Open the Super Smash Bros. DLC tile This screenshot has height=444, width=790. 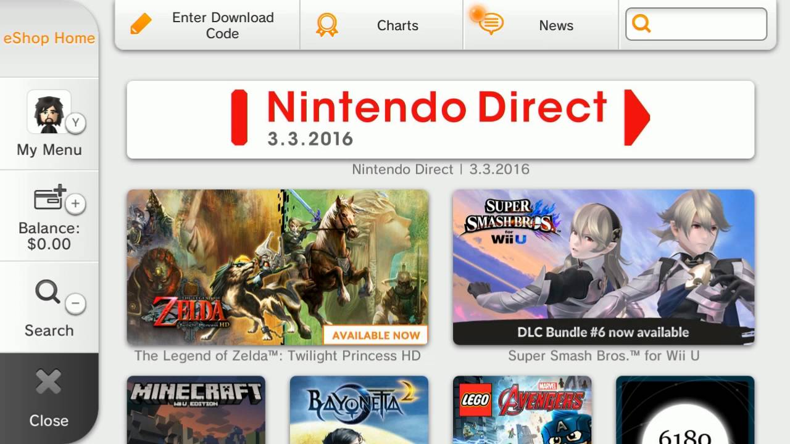[x=604, y=267]
